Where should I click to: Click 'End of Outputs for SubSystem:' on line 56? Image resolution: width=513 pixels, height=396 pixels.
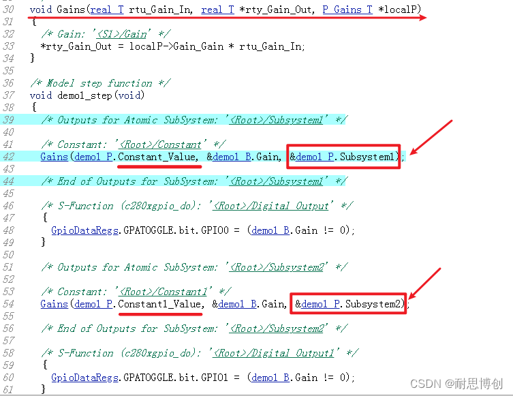pyautogui.click(x=138, y=329)
